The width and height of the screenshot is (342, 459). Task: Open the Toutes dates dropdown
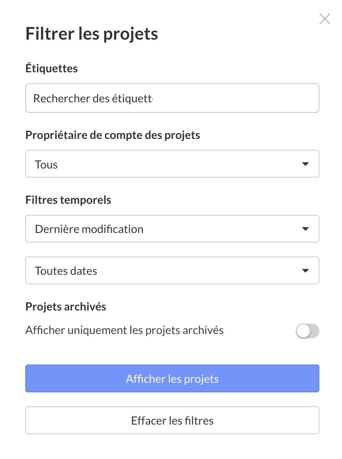click(172, 270)
